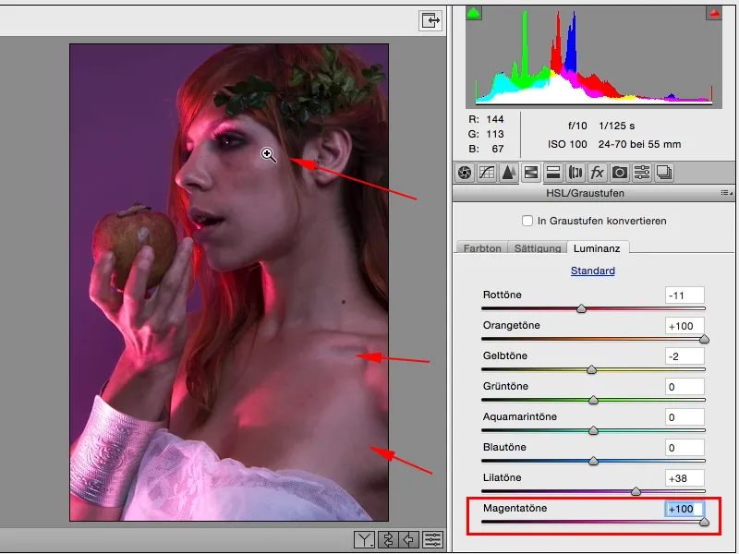This screenshot has width=739, height=554.
Task: Click the portrait photo preview
Action: coord(229,283)
